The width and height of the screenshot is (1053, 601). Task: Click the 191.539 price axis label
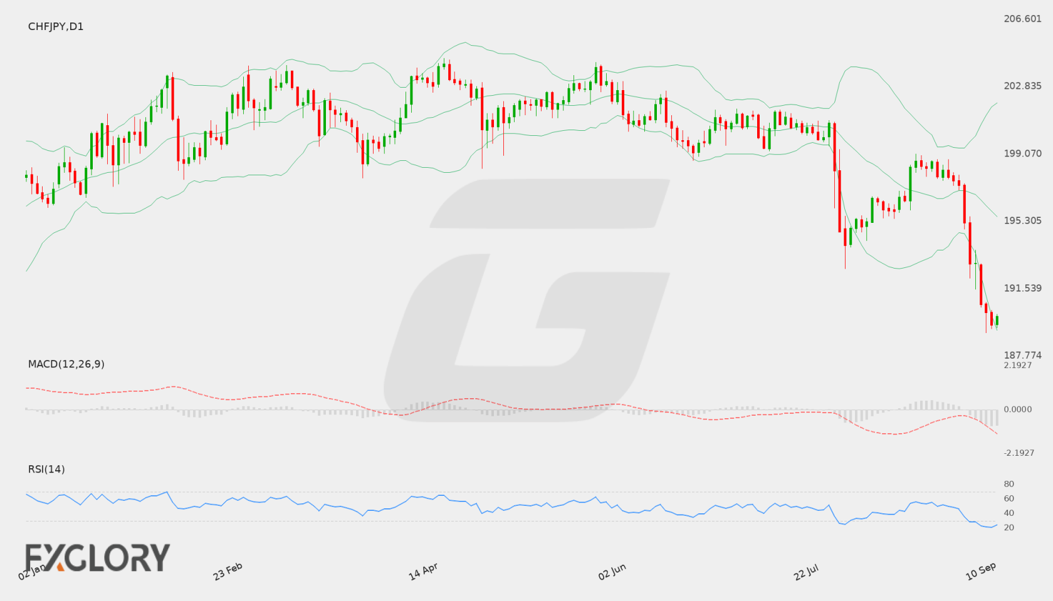pos(1022,288)
